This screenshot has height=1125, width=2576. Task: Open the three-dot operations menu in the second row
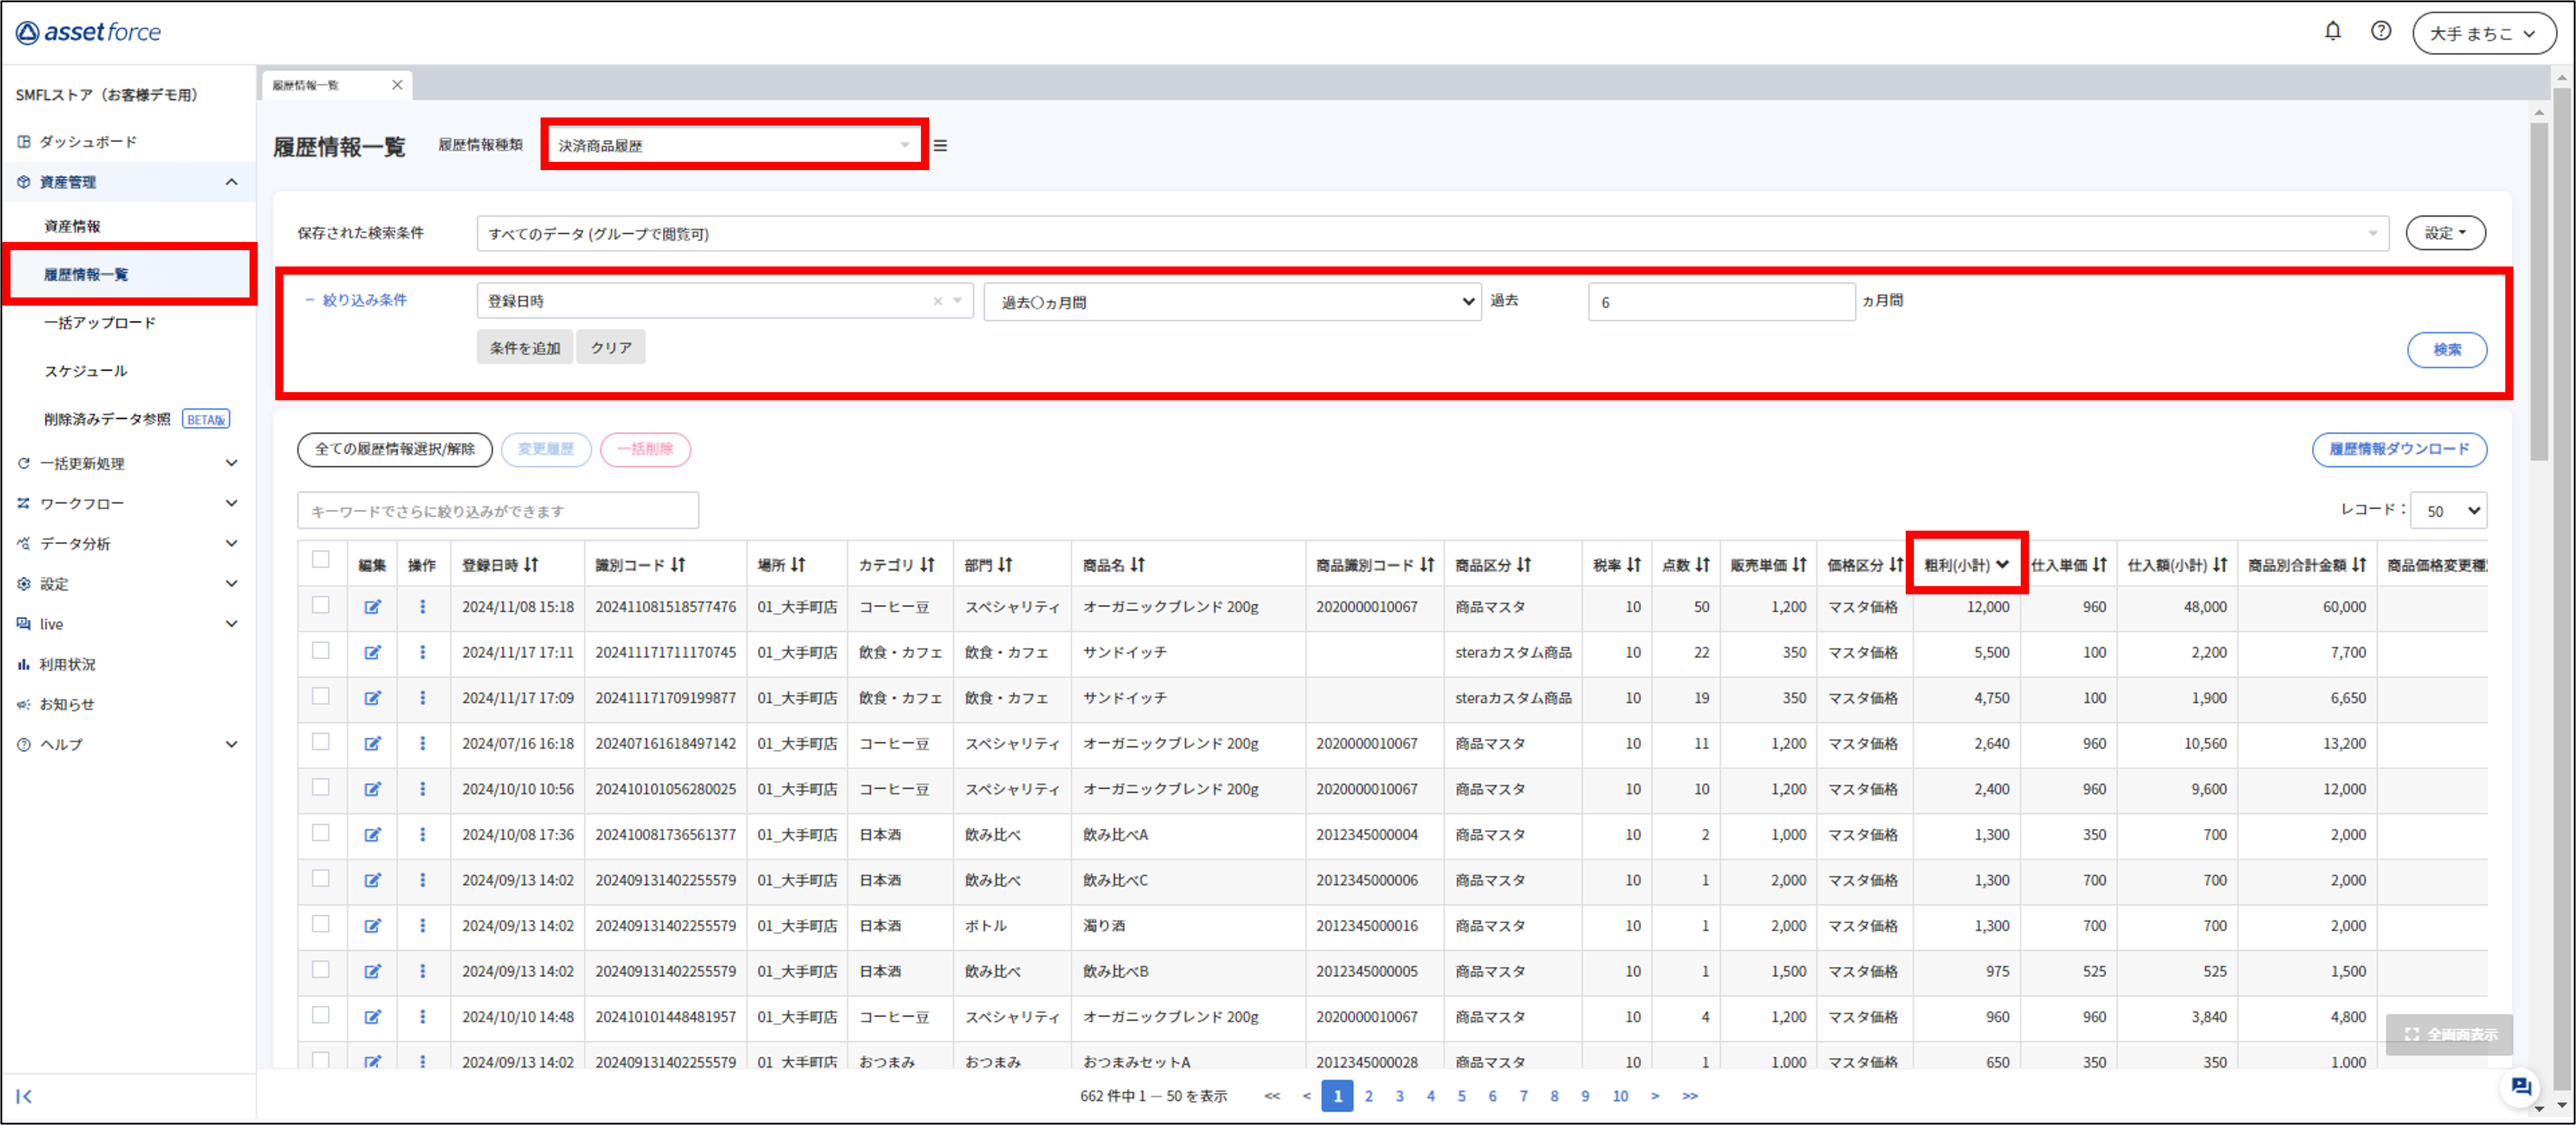coord(422,653)
